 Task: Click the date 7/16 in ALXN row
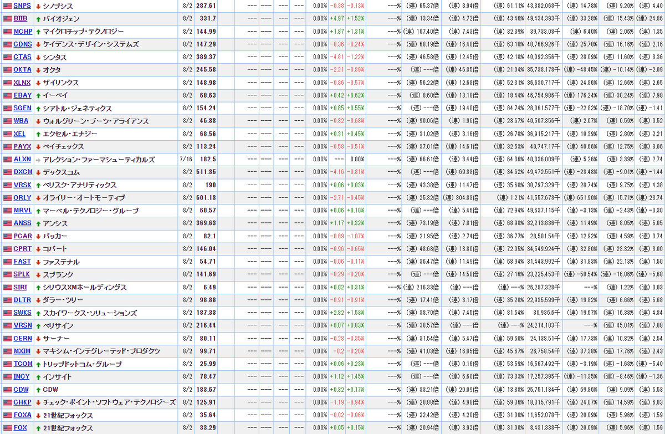click(x=186, y=160)
